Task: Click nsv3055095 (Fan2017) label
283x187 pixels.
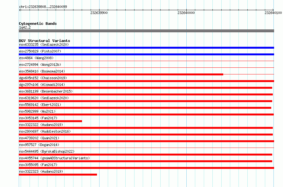Action: coord(38,165)
